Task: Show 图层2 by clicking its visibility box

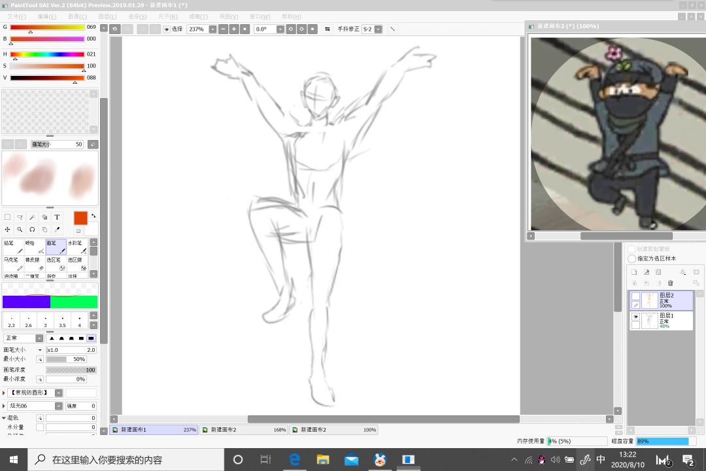Action: [x=635, y=296]
